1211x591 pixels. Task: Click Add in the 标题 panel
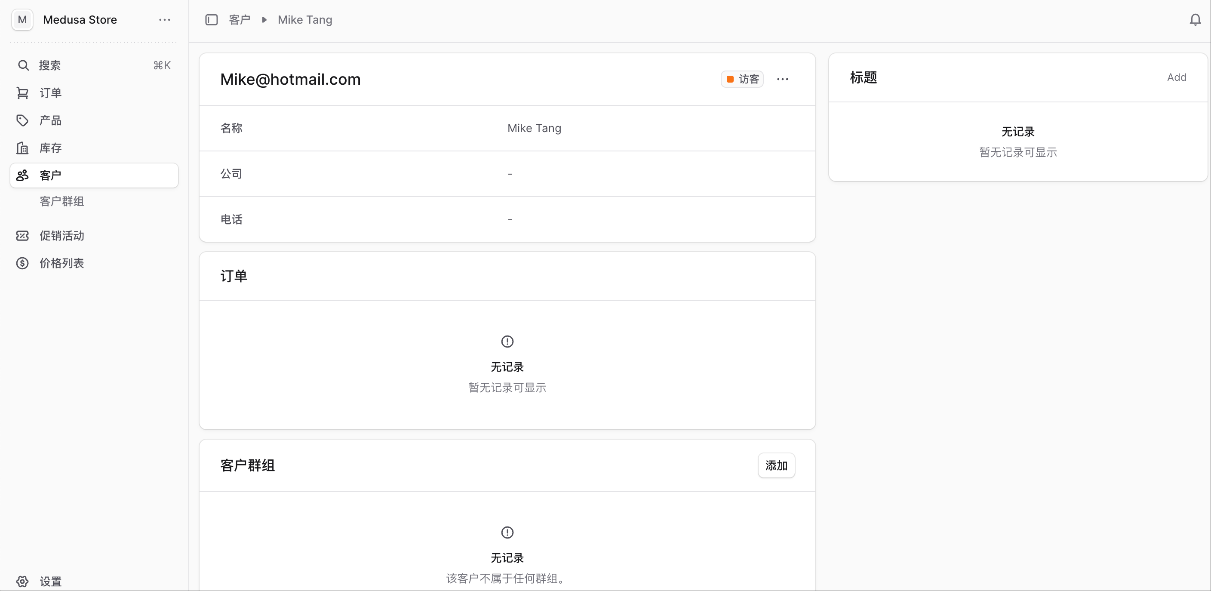[x=1177, y=77]
